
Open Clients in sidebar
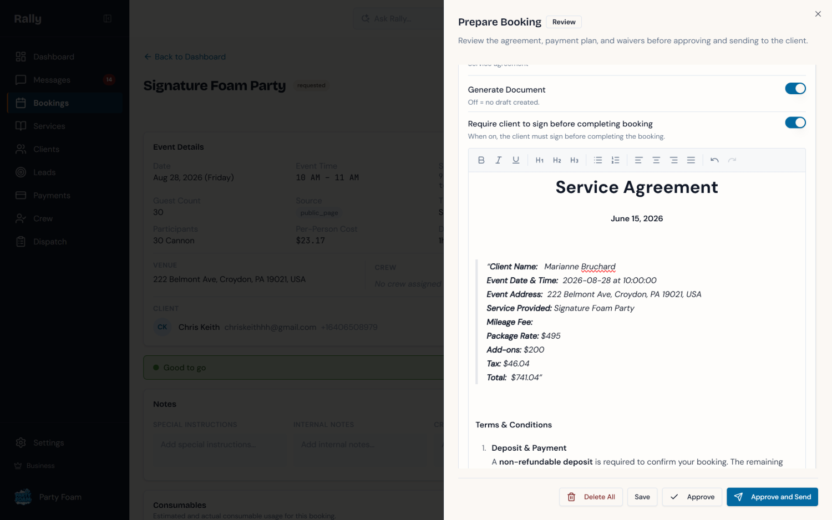[x=65, y=149]
